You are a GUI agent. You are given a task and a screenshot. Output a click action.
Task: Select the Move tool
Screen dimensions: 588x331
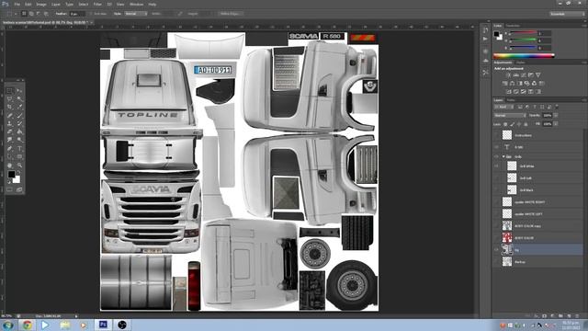(x=19, y=90)
